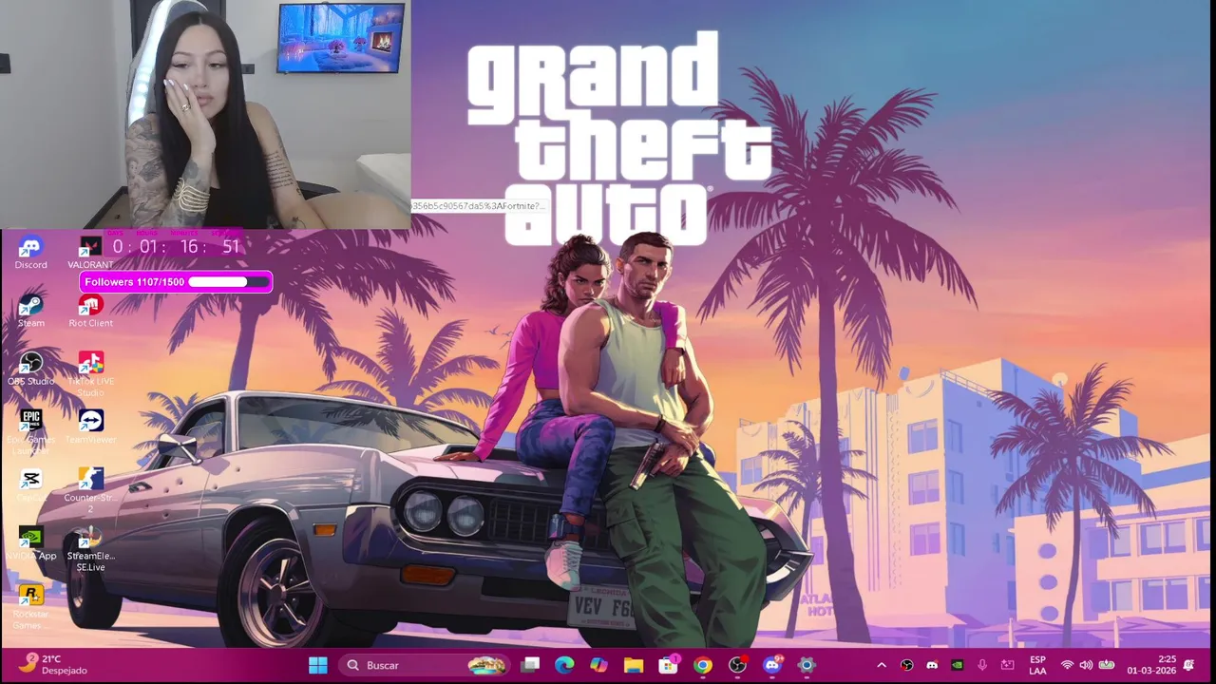Screen dimensions: 1216x684
Task: Launch OBS Studio from the desktop
Action: click(x=30, y=369)
